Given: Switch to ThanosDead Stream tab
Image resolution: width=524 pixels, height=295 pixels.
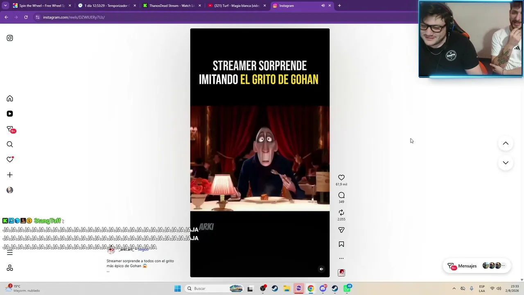Looking at the screenshot, I should coord(172,6).
